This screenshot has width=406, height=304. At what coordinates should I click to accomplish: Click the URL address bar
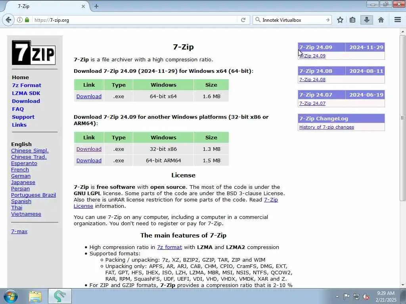135,20
